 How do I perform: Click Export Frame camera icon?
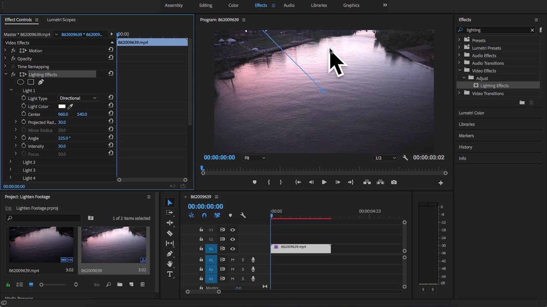coord(394,182)
